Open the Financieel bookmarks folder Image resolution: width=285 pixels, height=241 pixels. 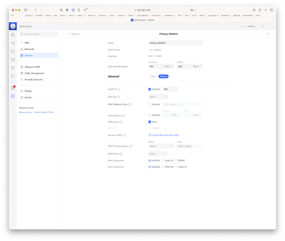(x=156, y=15)
